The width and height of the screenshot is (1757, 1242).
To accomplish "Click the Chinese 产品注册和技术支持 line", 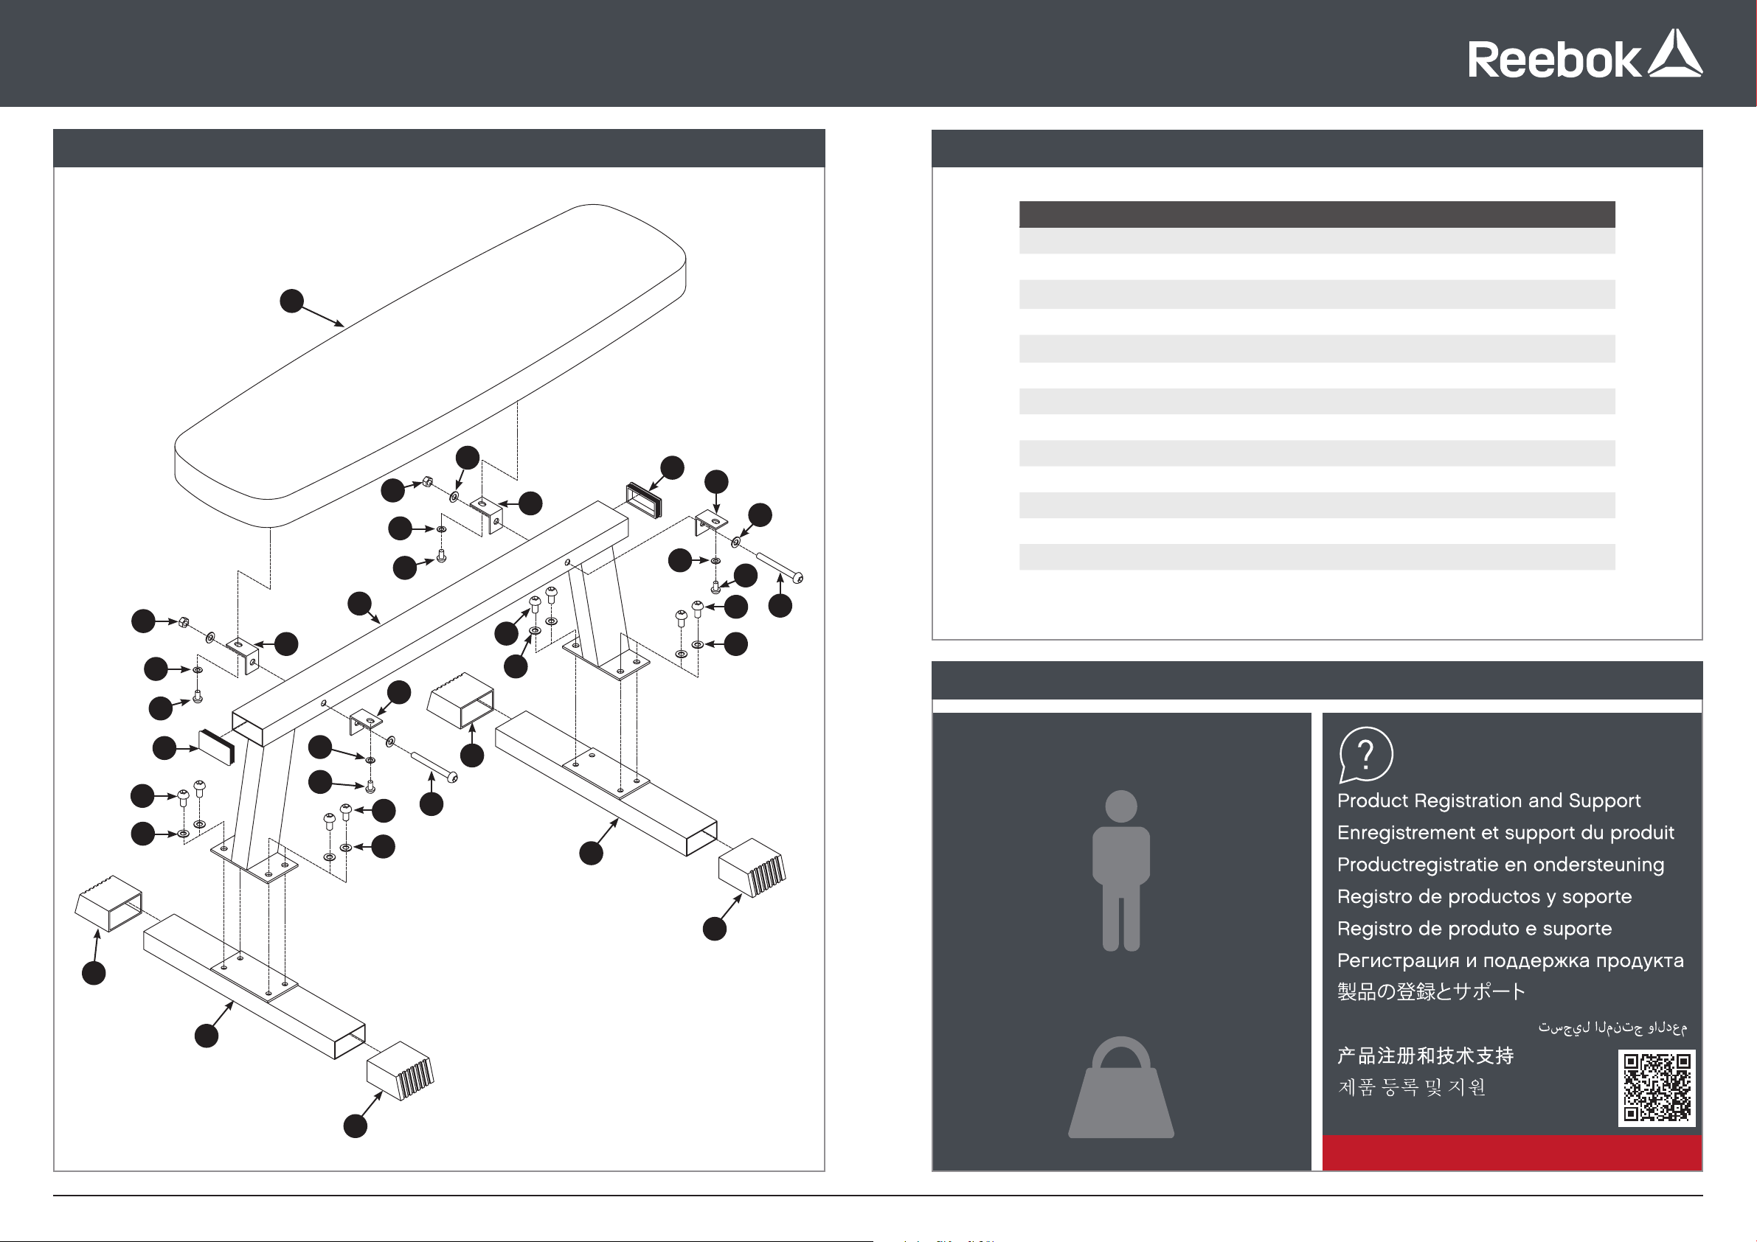I will 1425,1056.
